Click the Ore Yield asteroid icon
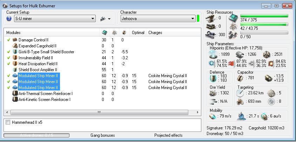This screenshot has width=296, height=142. [x=213, y=93]
